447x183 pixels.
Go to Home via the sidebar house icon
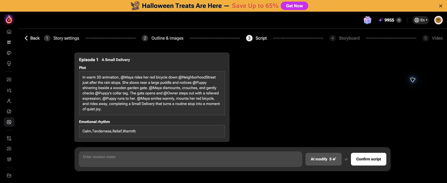[x=9, y=32]
